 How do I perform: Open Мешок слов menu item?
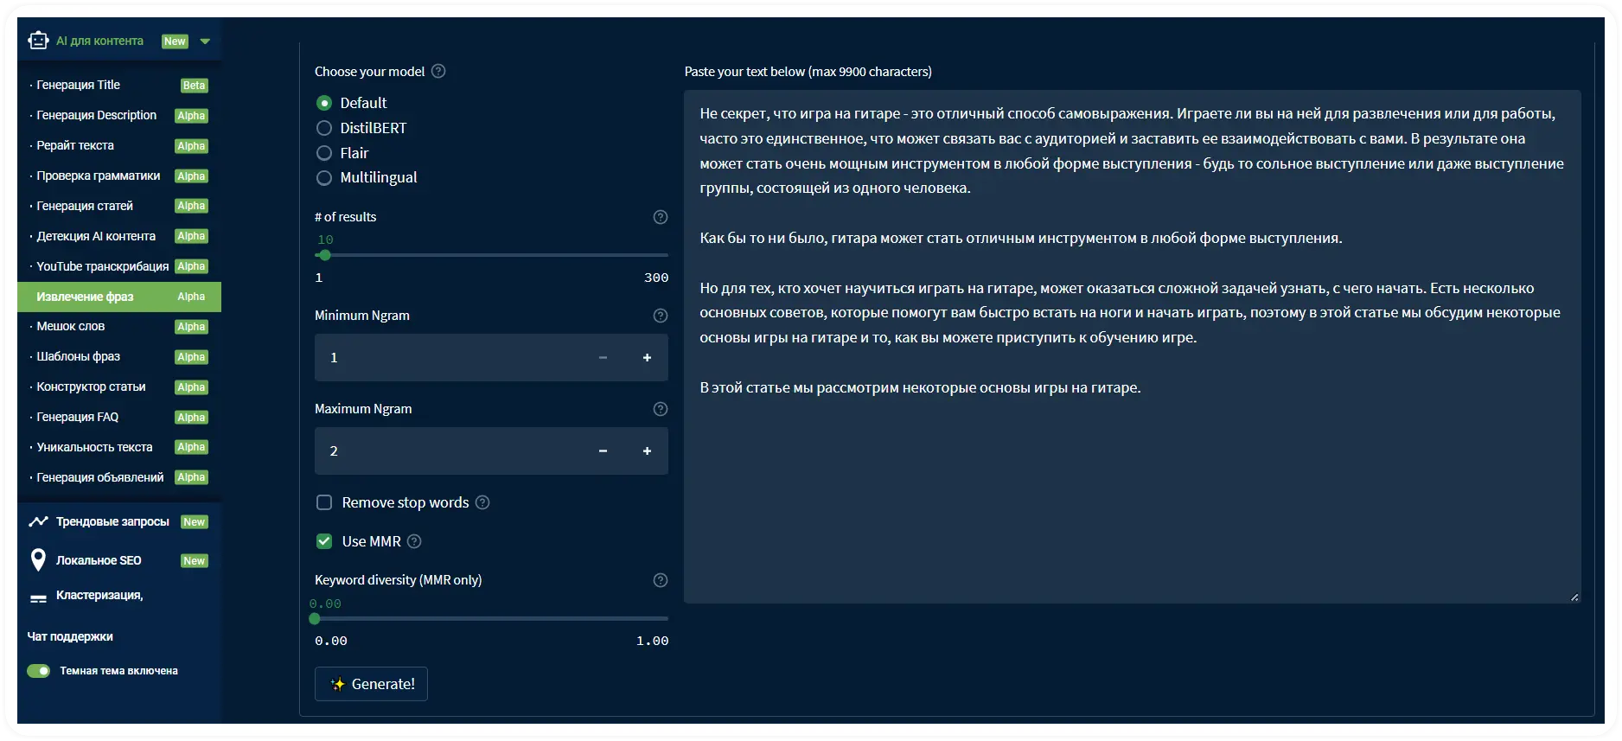119,326
